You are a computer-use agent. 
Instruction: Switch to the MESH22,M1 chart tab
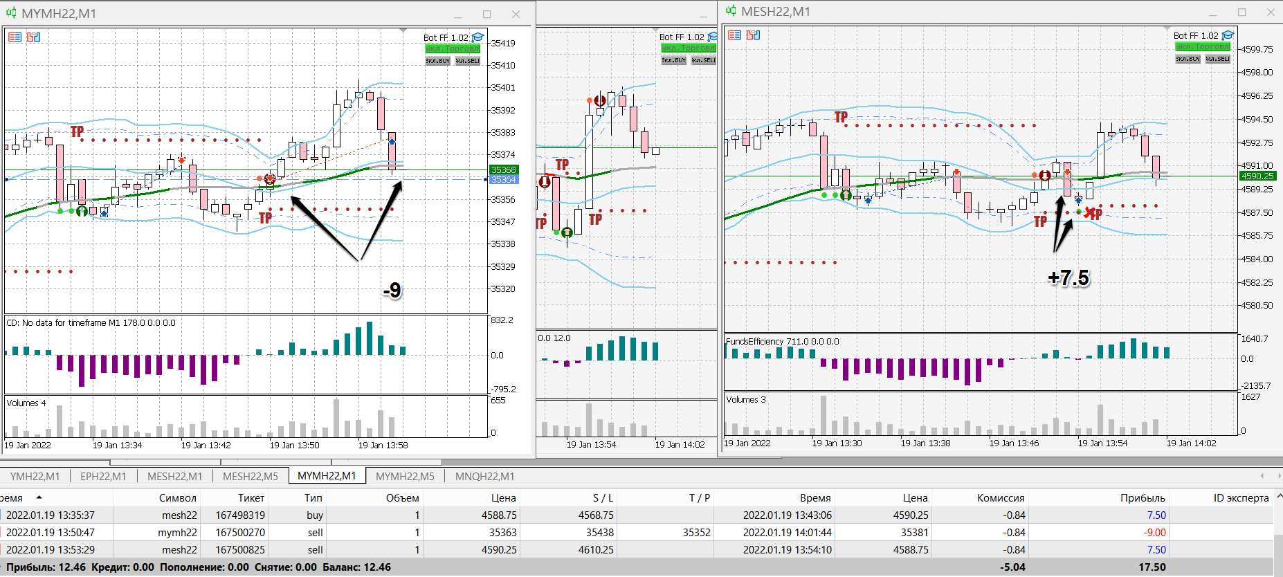point(175,476)
